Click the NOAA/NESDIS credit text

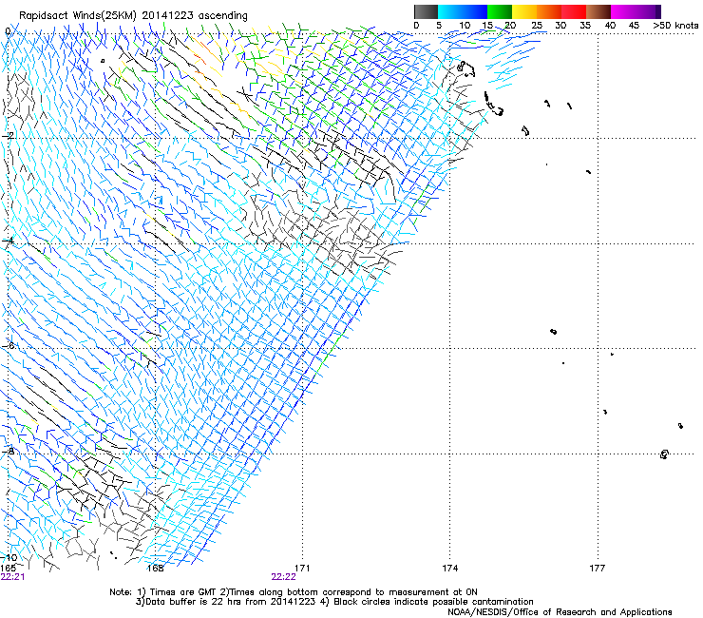(x=560, y=612)
